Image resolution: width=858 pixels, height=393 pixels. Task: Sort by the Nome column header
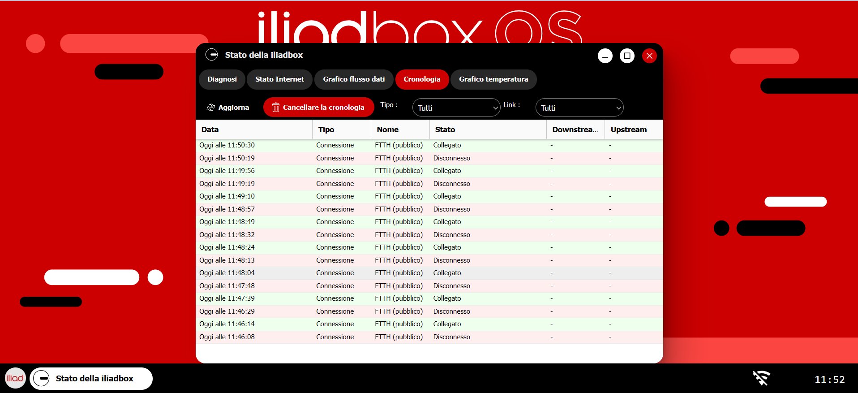point(400,130)
